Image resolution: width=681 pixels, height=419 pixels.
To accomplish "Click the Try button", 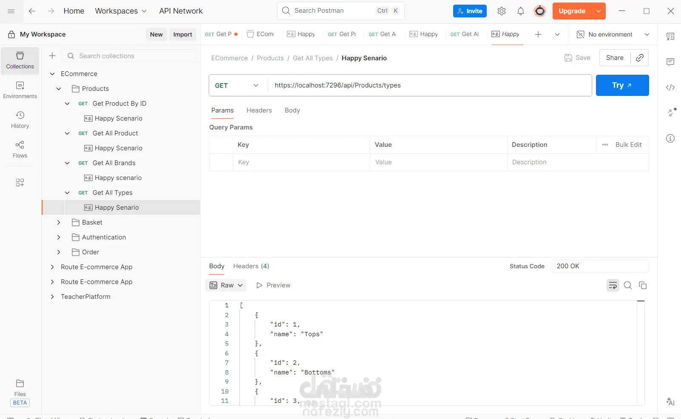I will click(622, 85).
